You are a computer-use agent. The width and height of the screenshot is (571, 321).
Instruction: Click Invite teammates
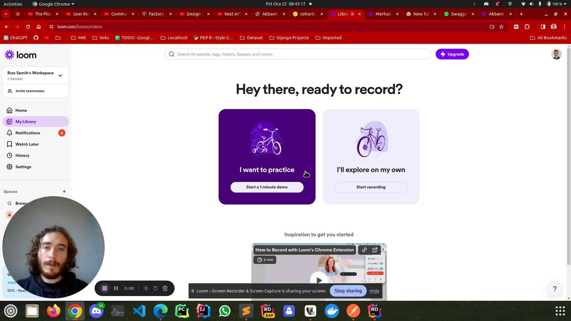click(36, 91)
